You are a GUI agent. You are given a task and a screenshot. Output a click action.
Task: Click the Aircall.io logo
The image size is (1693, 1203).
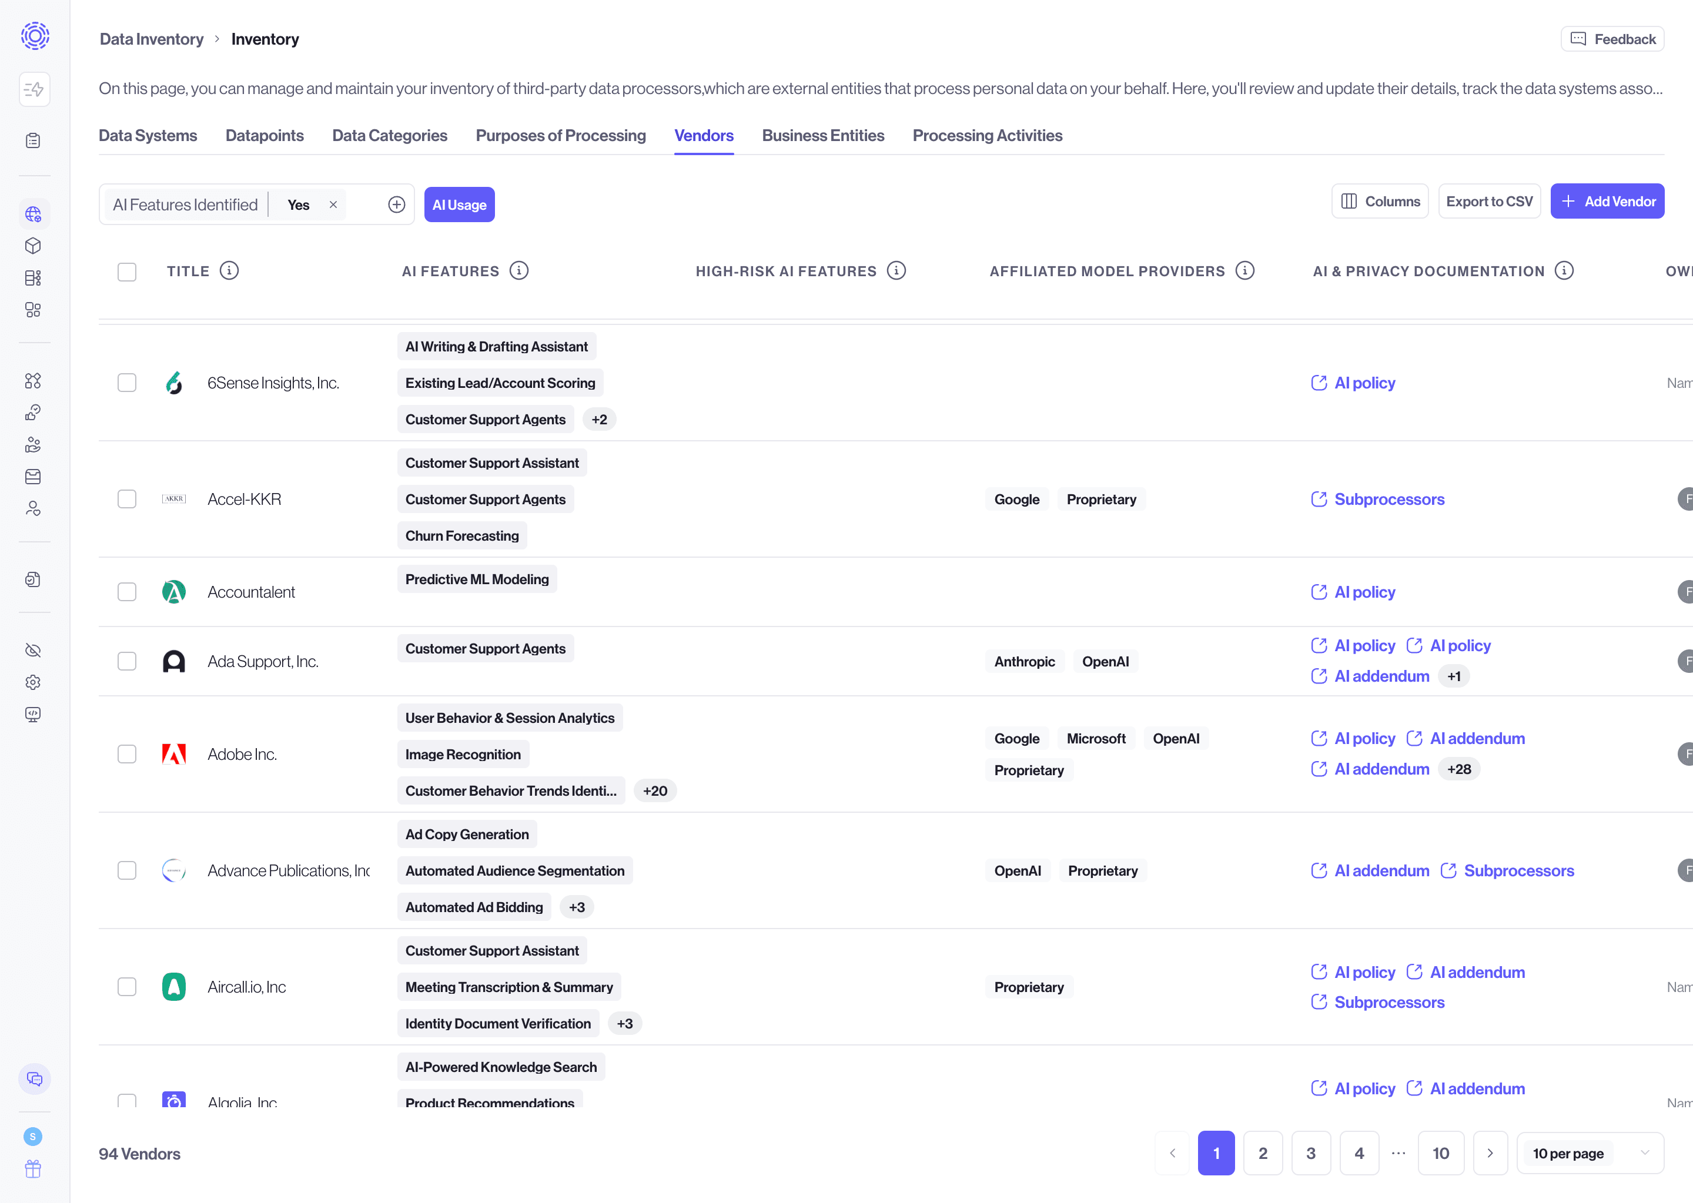[x=174, y=987]
